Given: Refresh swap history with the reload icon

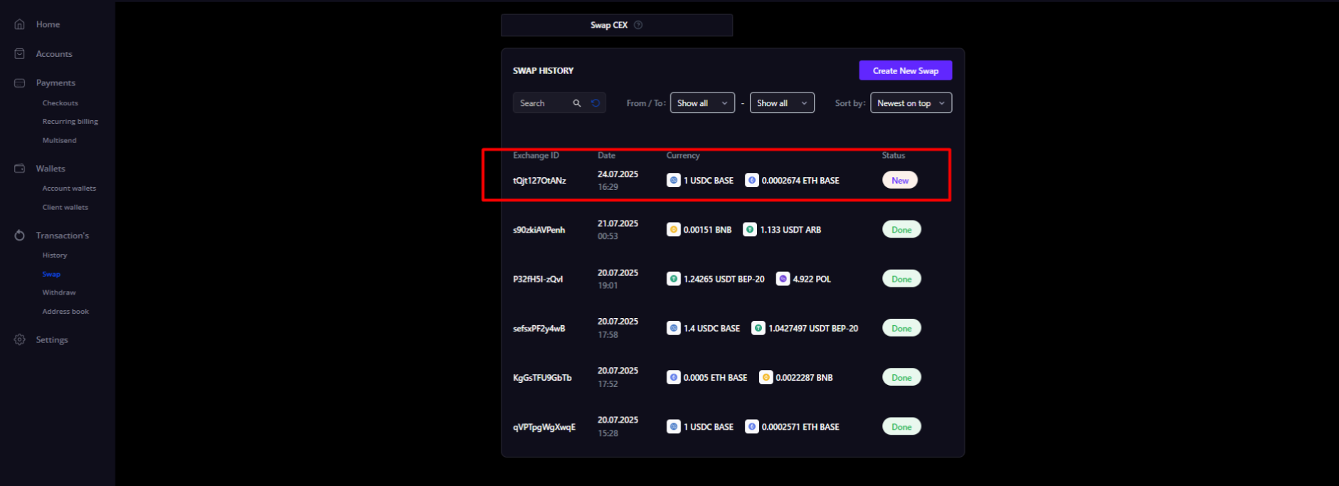Looking at the screenshot, I should (596, 103).
